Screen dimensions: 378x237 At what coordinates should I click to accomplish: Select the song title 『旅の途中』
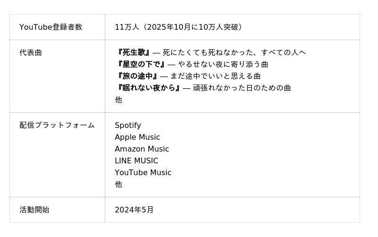[137, 76]
